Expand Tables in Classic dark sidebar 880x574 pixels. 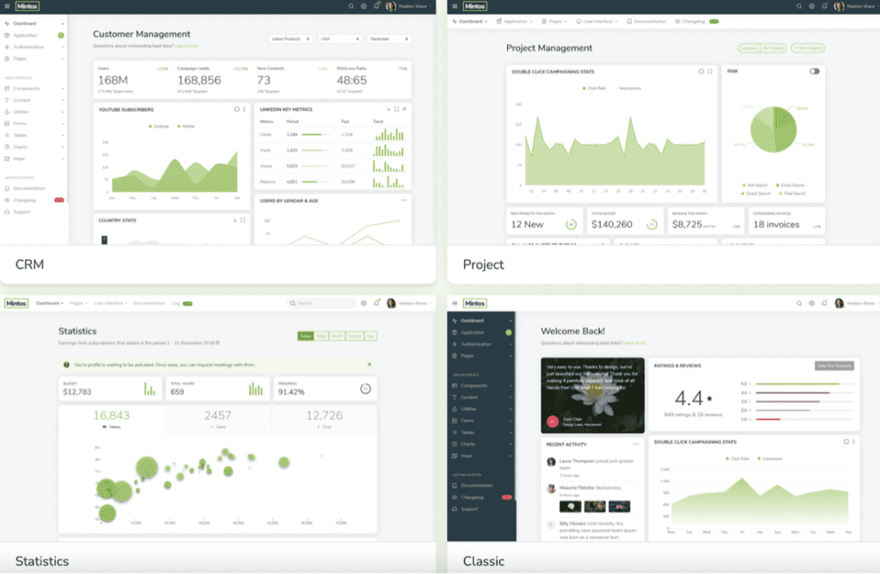click(x=482, y=432)
